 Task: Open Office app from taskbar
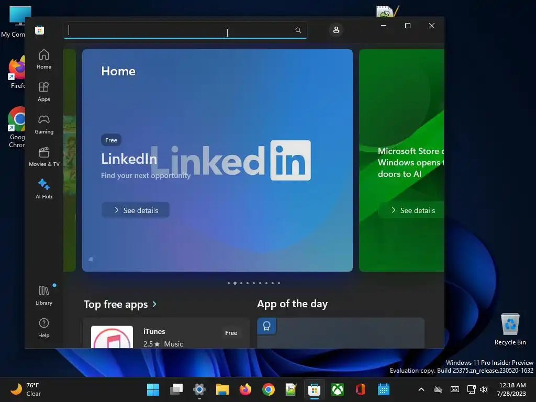tap(360, 389)
